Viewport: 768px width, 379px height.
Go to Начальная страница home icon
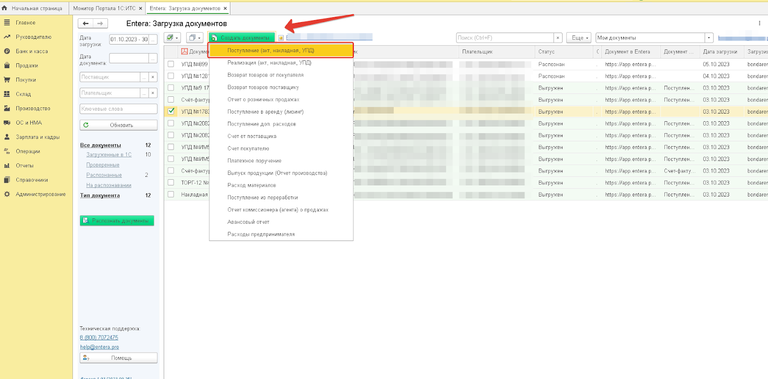[5, 8]
